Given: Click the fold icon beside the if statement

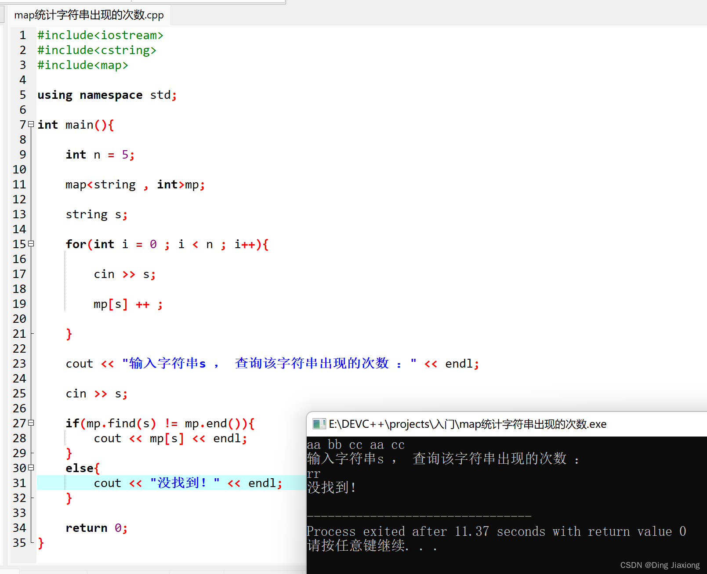Looking at the screenshot, I should coord(30,423).
